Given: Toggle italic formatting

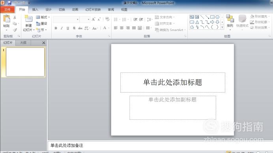Looking at the screenshot, I should point(62,28).
